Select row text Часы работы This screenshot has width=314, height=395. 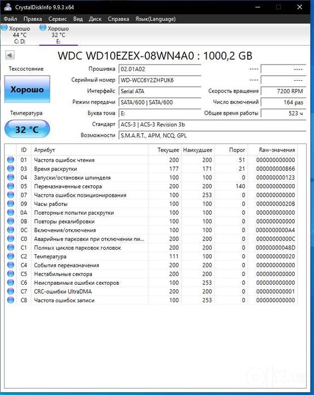(51, 204)
